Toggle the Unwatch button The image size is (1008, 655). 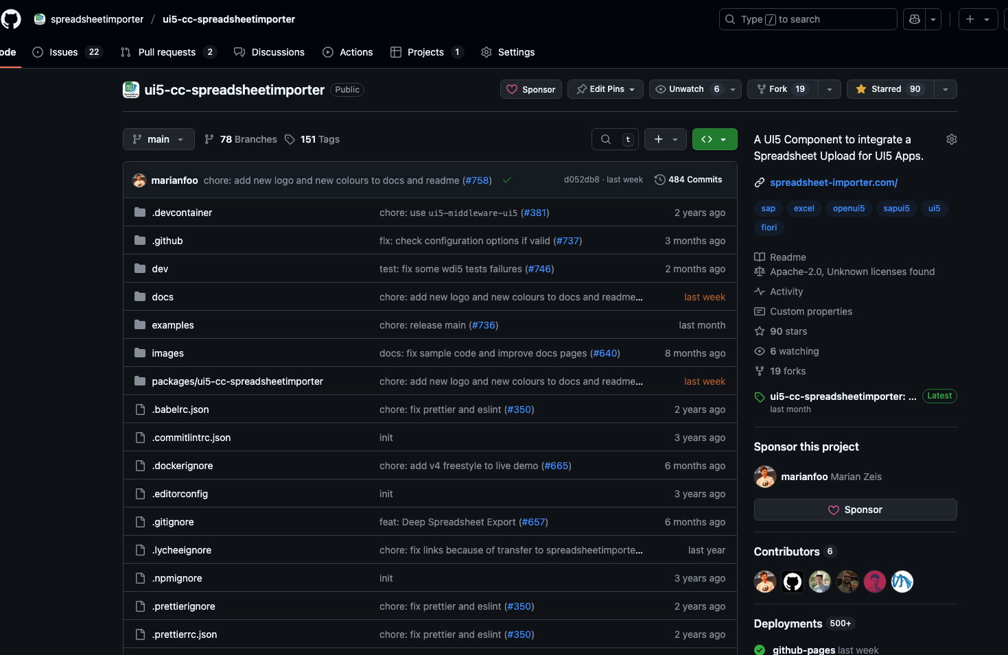[687, 89]
